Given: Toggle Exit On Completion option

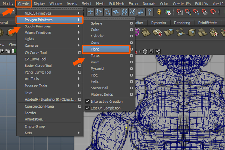Looking at the screenshot, I should coord(88,108).
